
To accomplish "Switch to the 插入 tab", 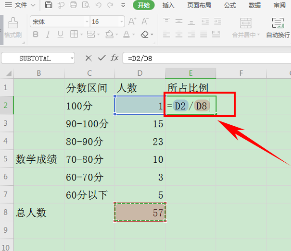I will (x=168, y=5).
